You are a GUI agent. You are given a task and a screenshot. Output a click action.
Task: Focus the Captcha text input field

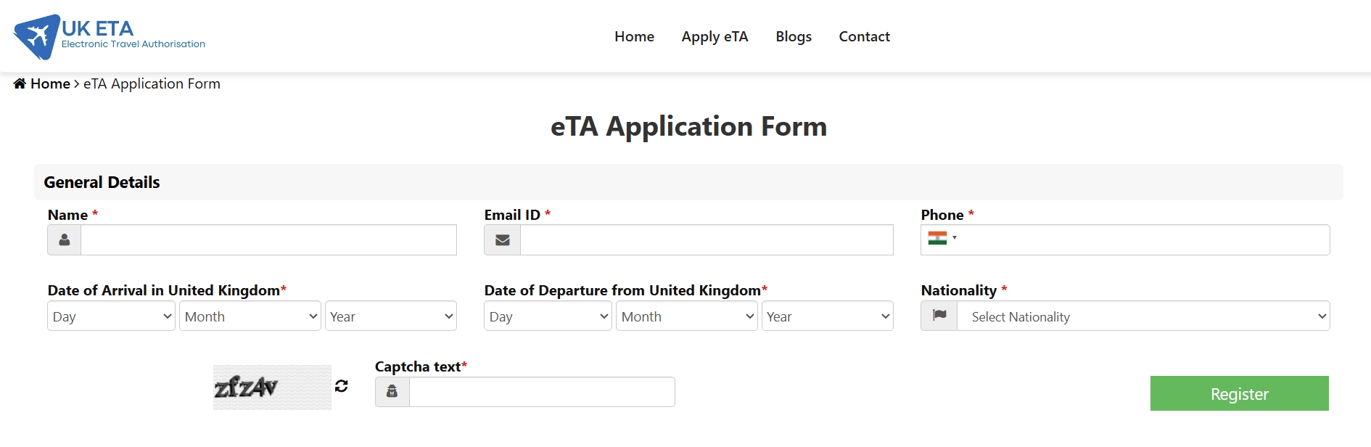pos(542,392)
